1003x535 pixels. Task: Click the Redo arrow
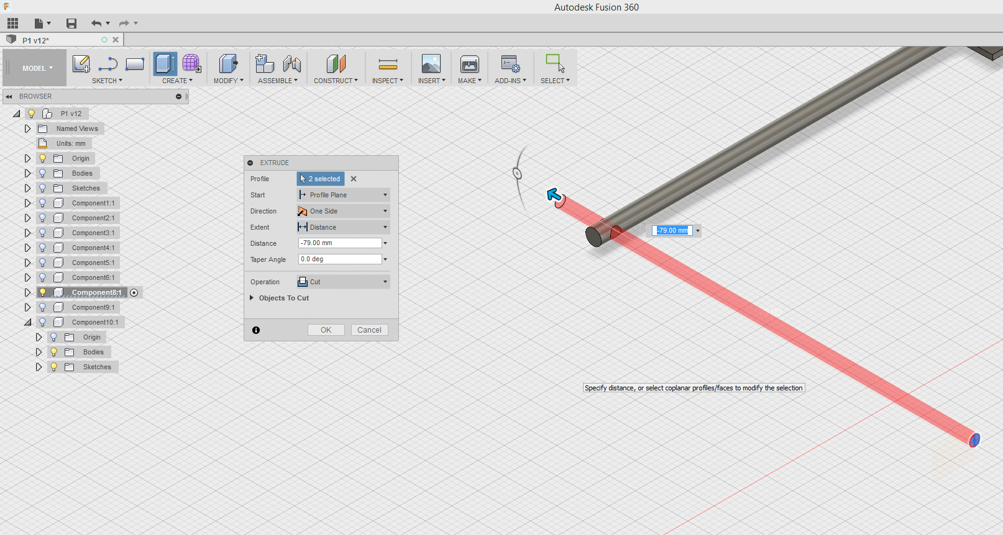coord(124,24)
